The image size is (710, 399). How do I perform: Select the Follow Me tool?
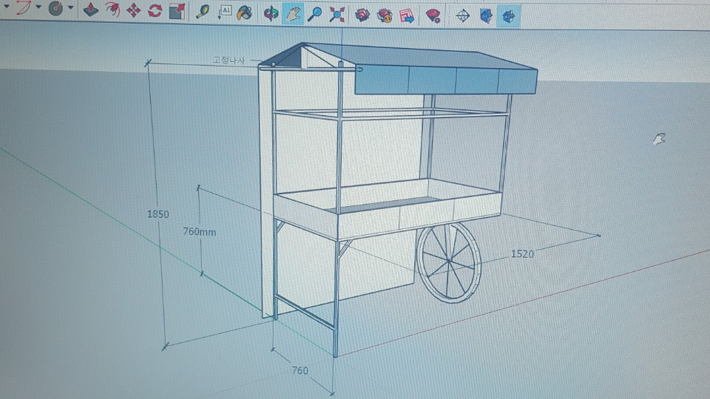pyautogui.click(x=112, y=10)
